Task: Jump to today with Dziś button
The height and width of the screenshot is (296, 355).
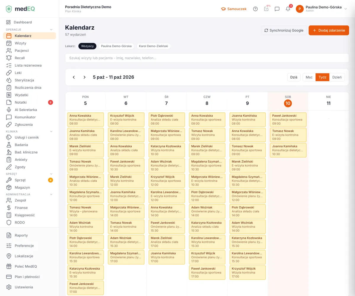Action: coord(294,77)
